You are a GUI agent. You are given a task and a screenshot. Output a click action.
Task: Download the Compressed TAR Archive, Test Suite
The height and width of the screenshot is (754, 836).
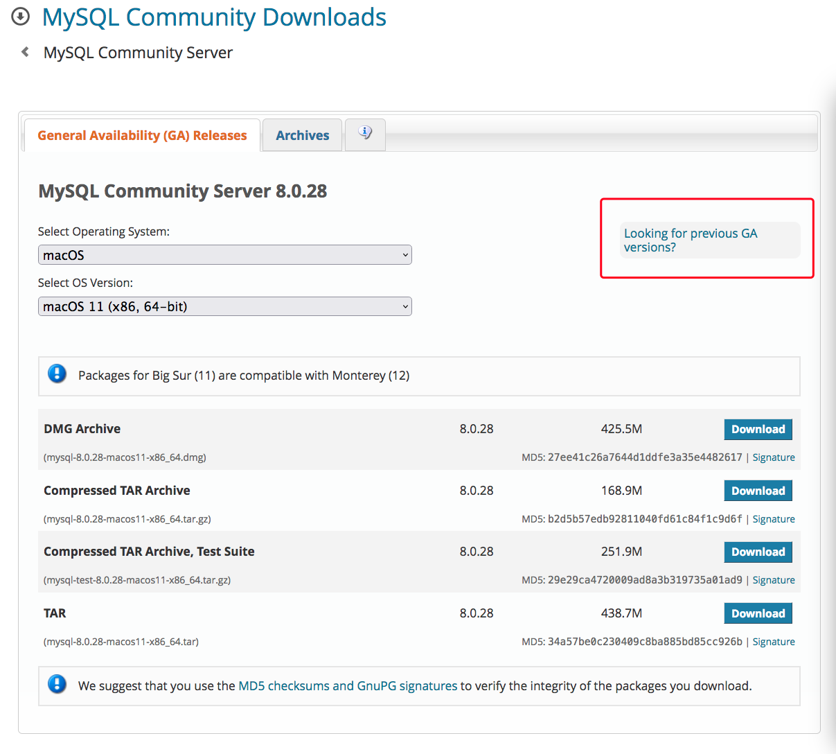(x=758, y=552)
